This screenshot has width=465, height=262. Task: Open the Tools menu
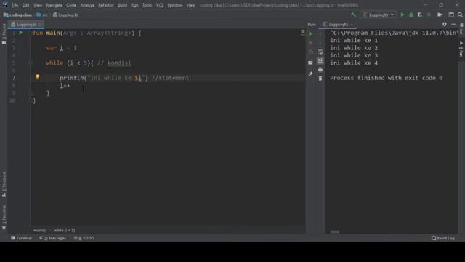click(x=147, y=5)
